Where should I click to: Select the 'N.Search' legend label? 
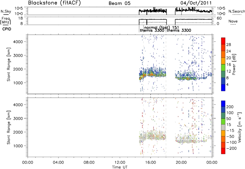tap(236, 11)
